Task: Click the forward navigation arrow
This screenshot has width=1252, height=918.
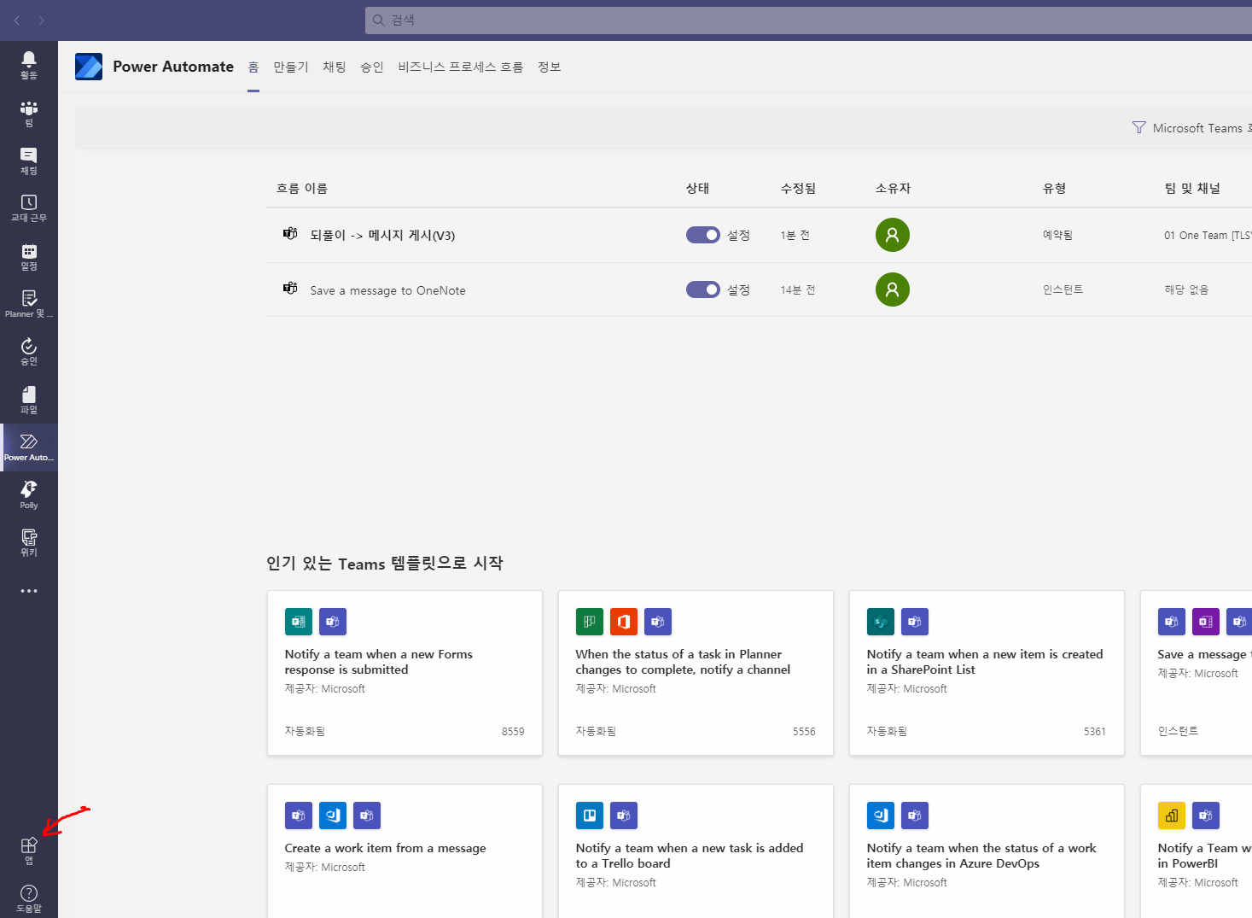Action: (41, 20)
